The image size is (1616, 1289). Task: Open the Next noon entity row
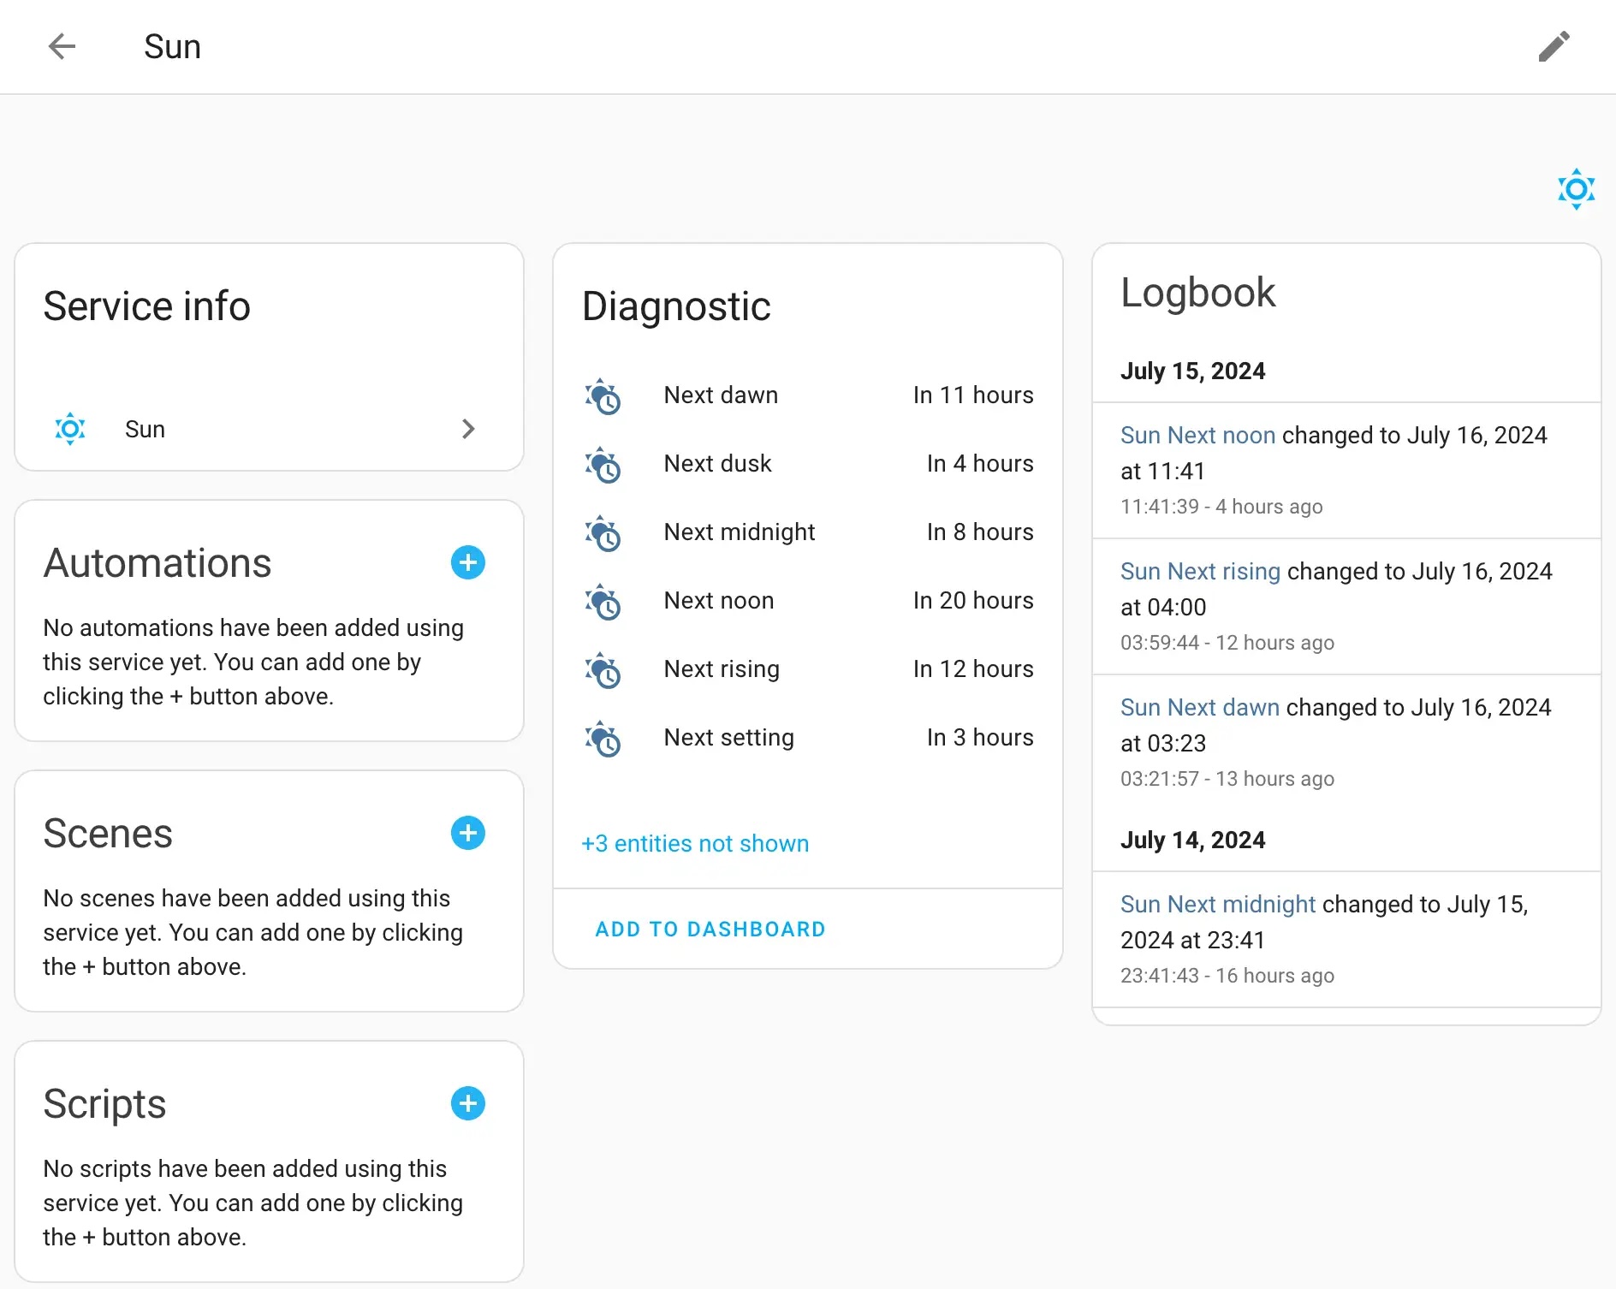(808, 601)
